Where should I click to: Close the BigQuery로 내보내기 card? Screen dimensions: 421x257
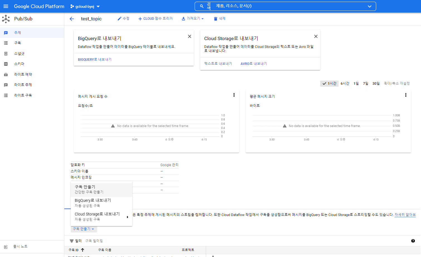coord(189,36)
